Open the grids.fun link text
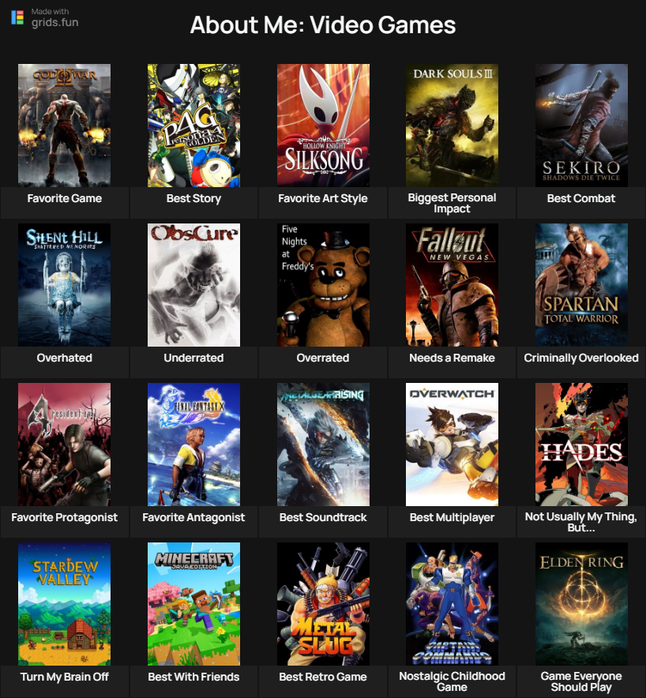Screen dimensions: 646x698 point(54,22)
